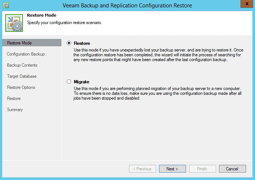Viewport: 255px width, 180px height.
Task: Click the Finish button
Action: click(x=202, y=169)
